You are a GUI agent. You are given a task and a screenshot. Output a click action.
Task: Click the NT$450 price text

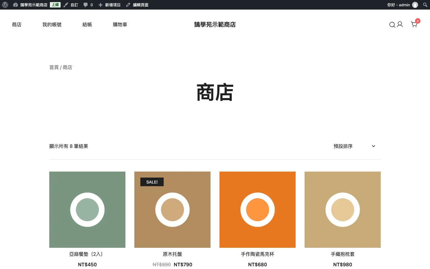click(x=87, y=265)
